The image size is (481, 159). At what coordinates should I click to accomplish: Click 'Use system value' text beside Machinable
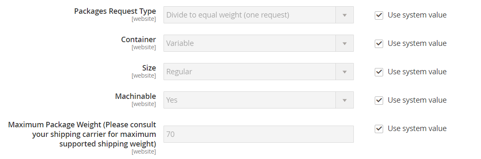417,100
